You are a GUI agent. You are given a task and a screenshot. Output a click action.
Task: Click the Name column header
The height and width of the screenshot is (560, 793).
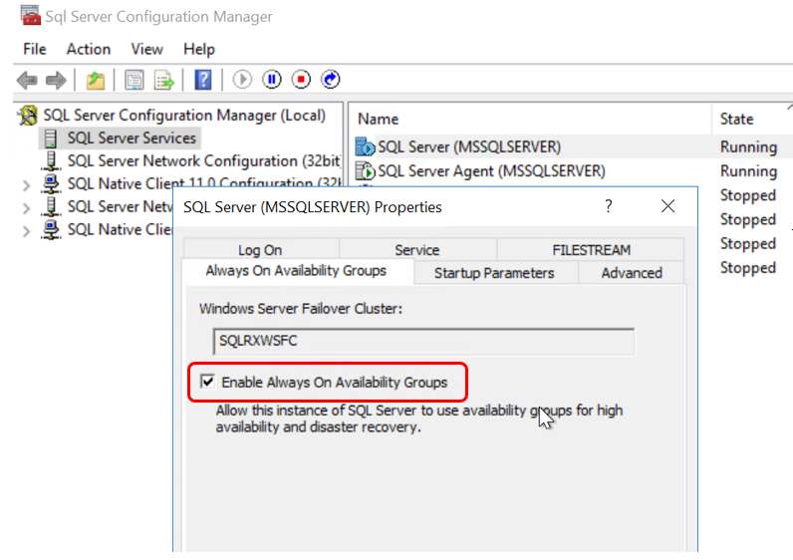(378, 119)
